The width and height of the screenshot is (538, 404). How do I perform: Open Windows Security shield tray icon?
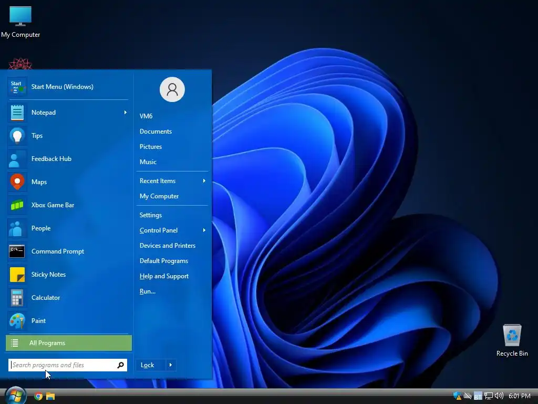pyautogui.click(x=458, y=396)
